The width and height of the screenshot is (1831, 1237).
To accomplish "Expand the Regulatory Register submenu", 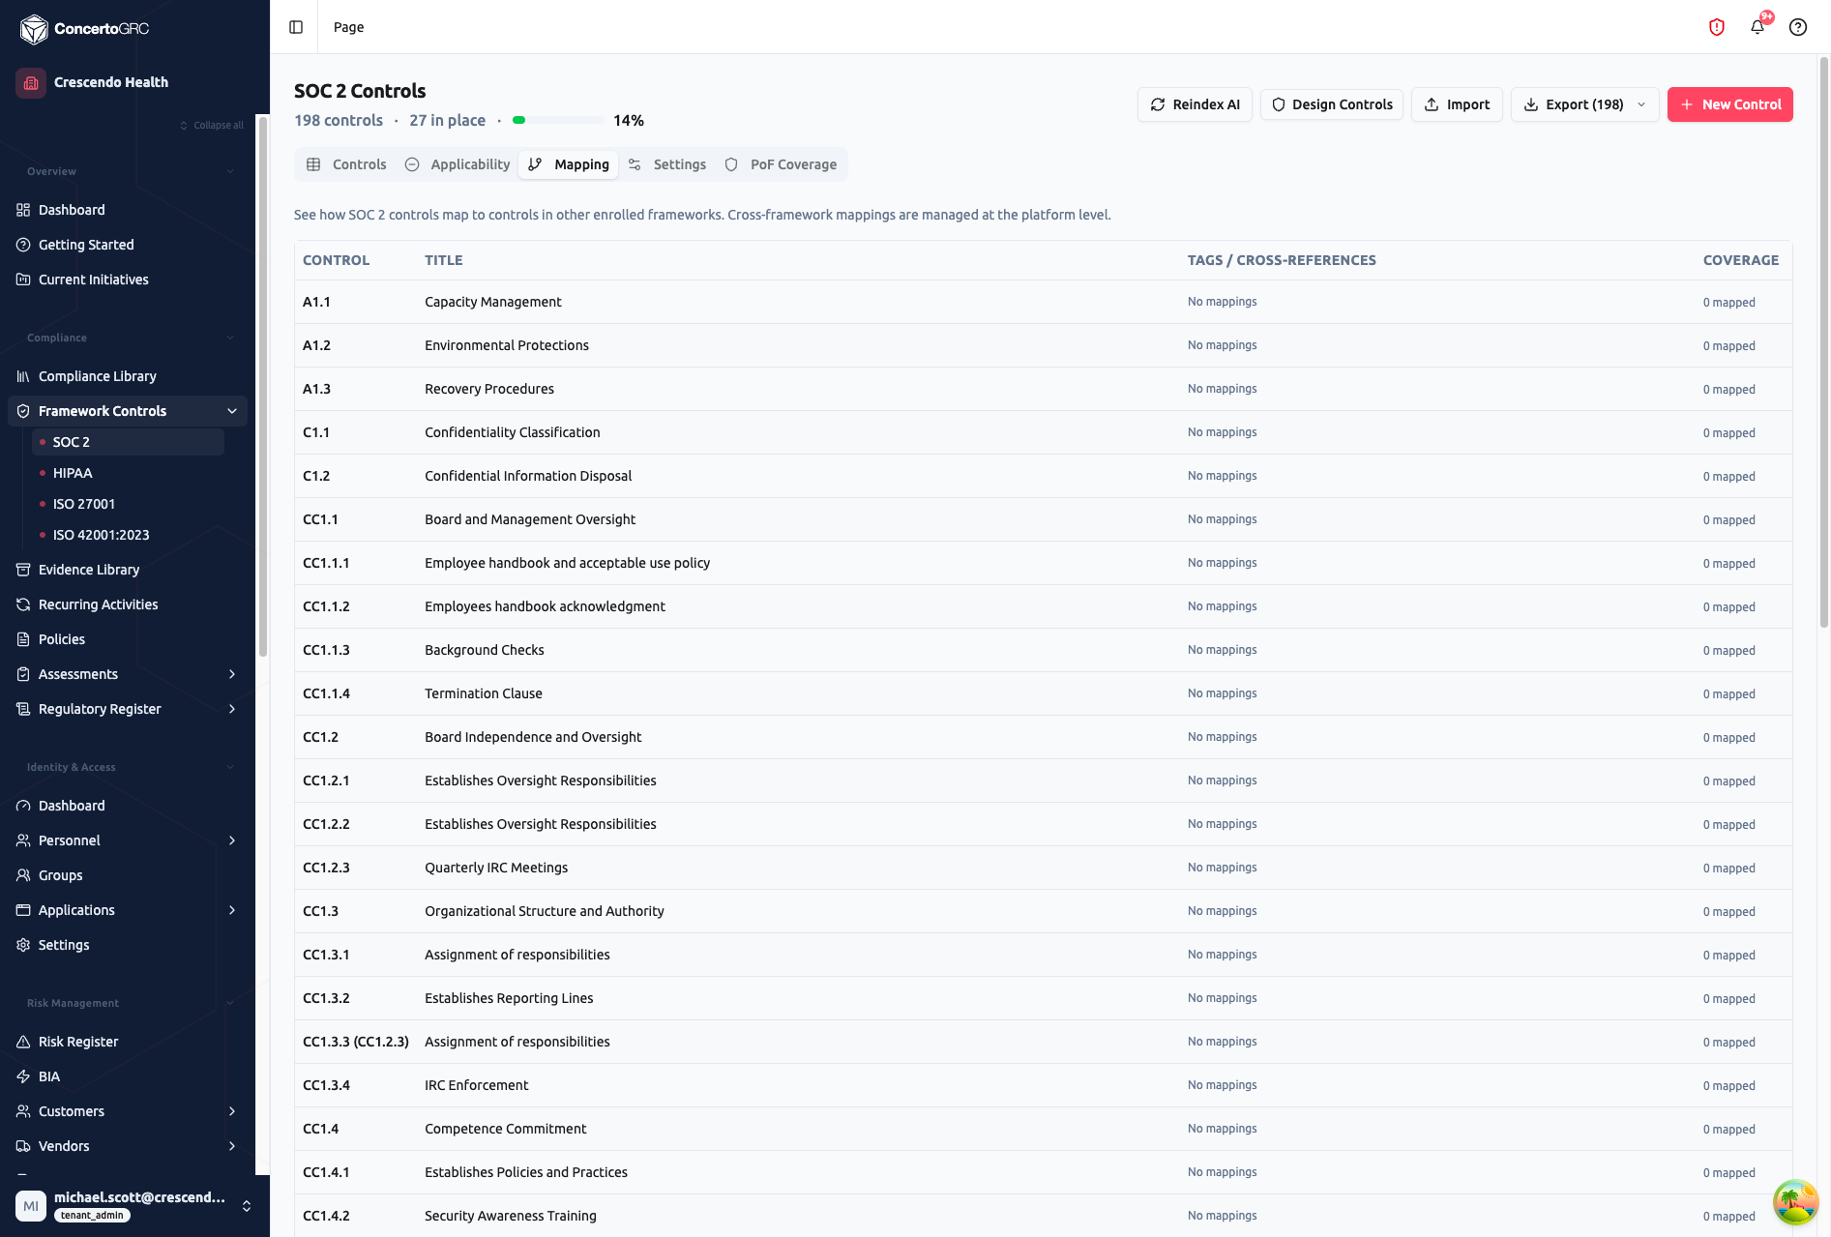I will (x=232, y=709).
